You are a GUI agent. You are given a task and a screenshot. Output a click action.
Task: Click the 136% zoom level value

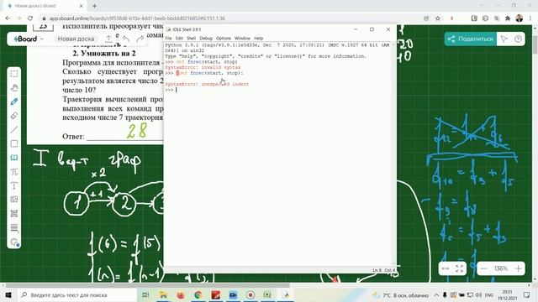(501, 268)
